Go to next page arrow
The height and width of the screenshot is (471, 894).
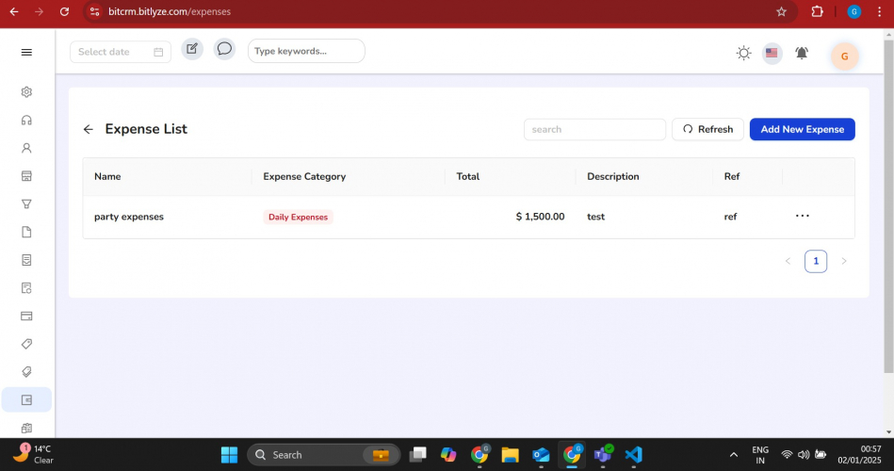844,261
